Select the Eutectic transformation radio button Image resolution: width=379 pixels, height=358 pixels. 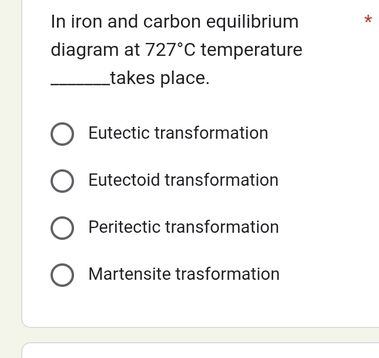pos(62,133)
